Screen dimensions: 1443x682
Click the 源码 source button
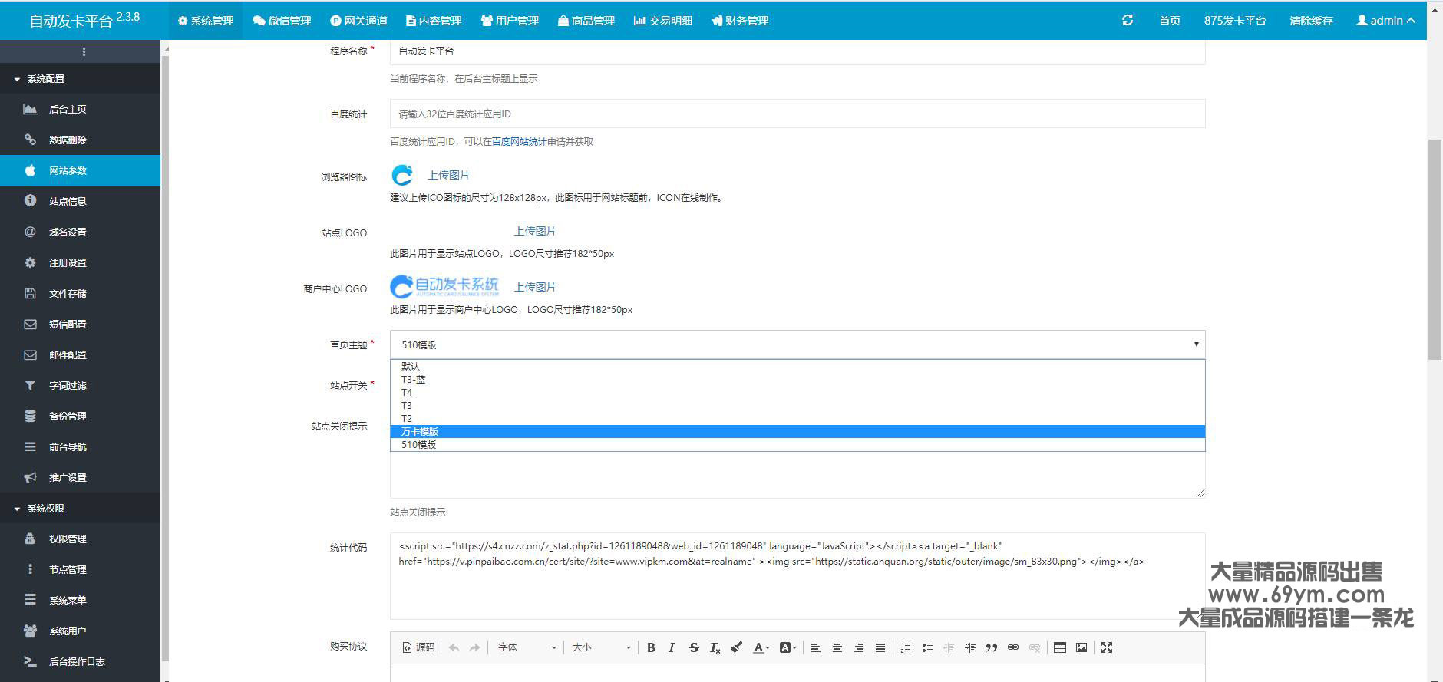click(x=418, y=647)
